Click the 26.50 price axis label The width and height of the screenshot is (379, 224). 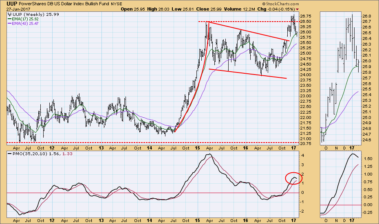coord(306,22)
